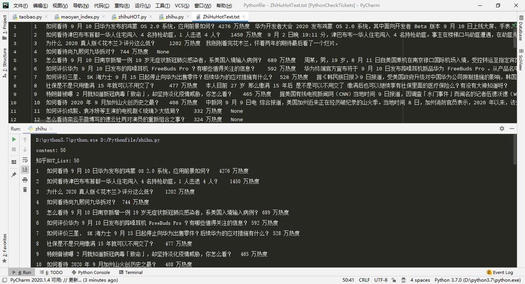
Task: Toggle soft-wrap in Run console
Action: pyautogui.click(x=25, y=160)
